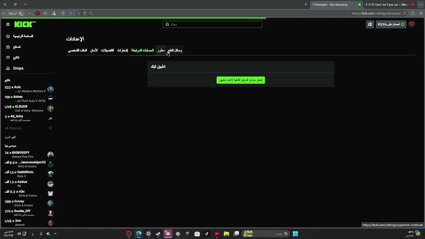425x239 pixels.
Task: Open a new browser tab with plus
Action: click(x=306, y=5)
